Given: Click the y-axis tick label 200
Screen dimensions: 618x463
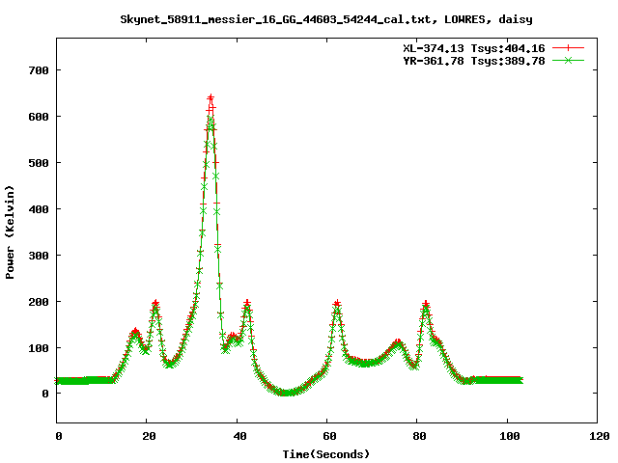Looking at the screenshot, I should coord(39,302).
